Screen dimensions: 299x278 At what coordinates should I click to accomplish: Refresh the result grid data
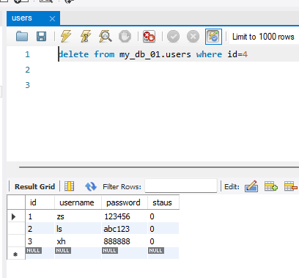click(x=91, y=186)
